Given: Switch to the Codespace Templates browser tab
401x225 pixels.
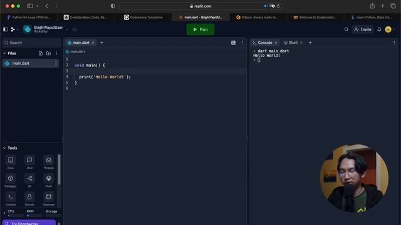Looking at the screenshot, I should [x=143, y=17].
